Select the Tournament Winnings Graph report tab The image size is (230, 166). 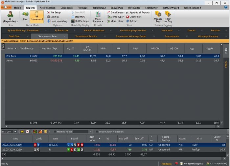tap(131, 36)
